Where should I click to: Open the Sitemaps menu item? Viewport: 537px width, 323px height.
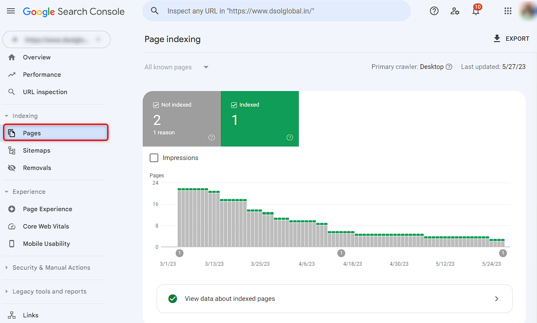coord(36,150)
